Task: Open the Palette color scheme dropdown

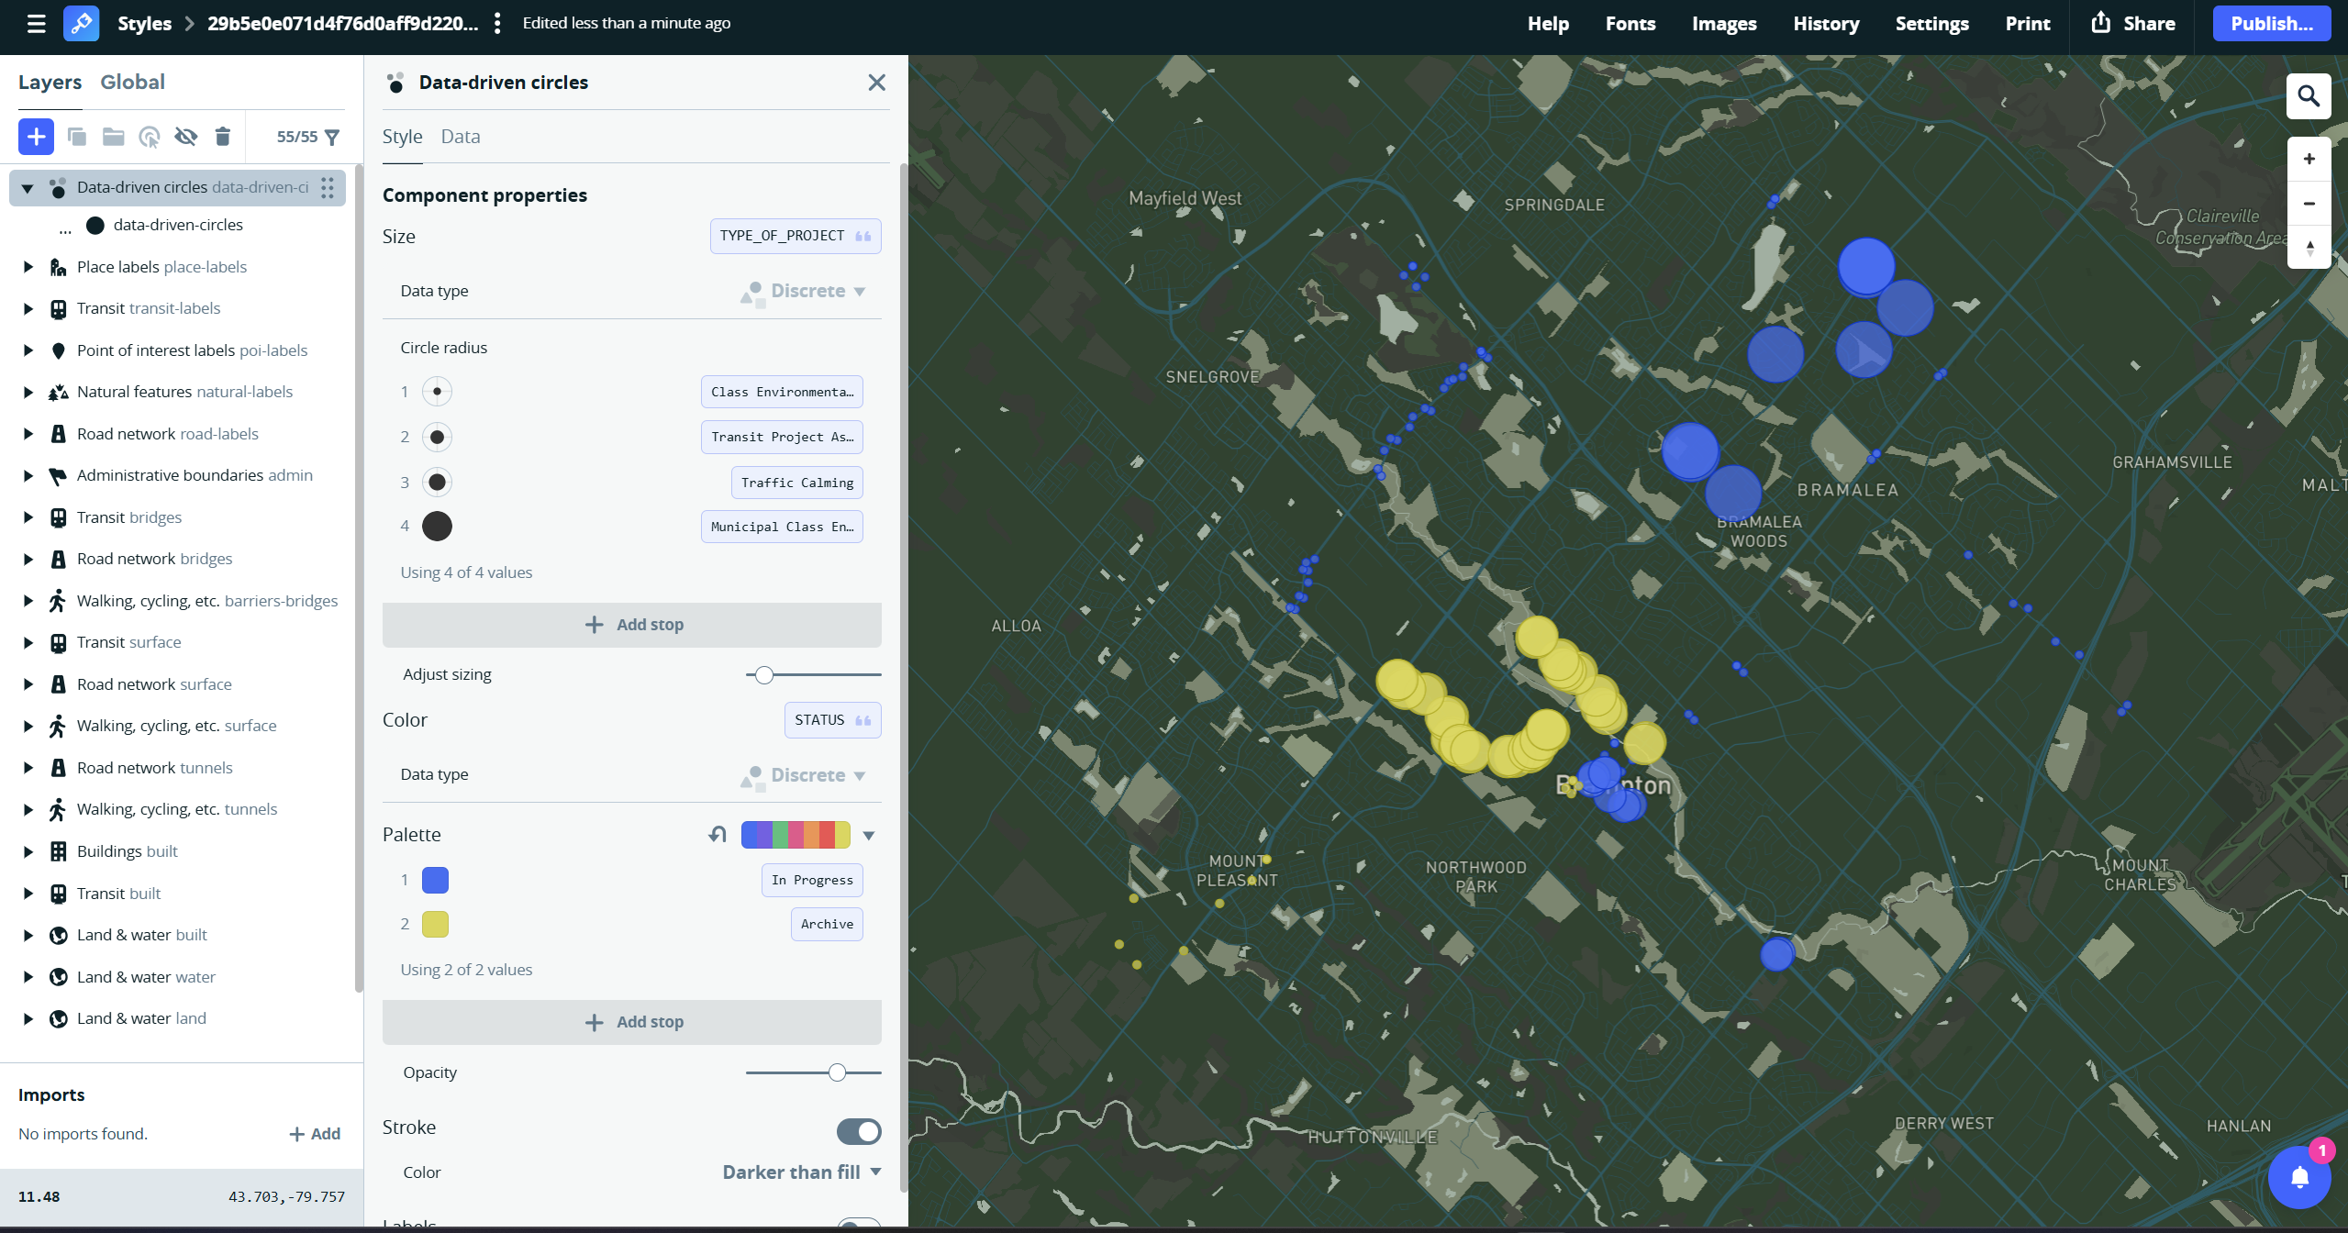Action: (x=868, y=835)
